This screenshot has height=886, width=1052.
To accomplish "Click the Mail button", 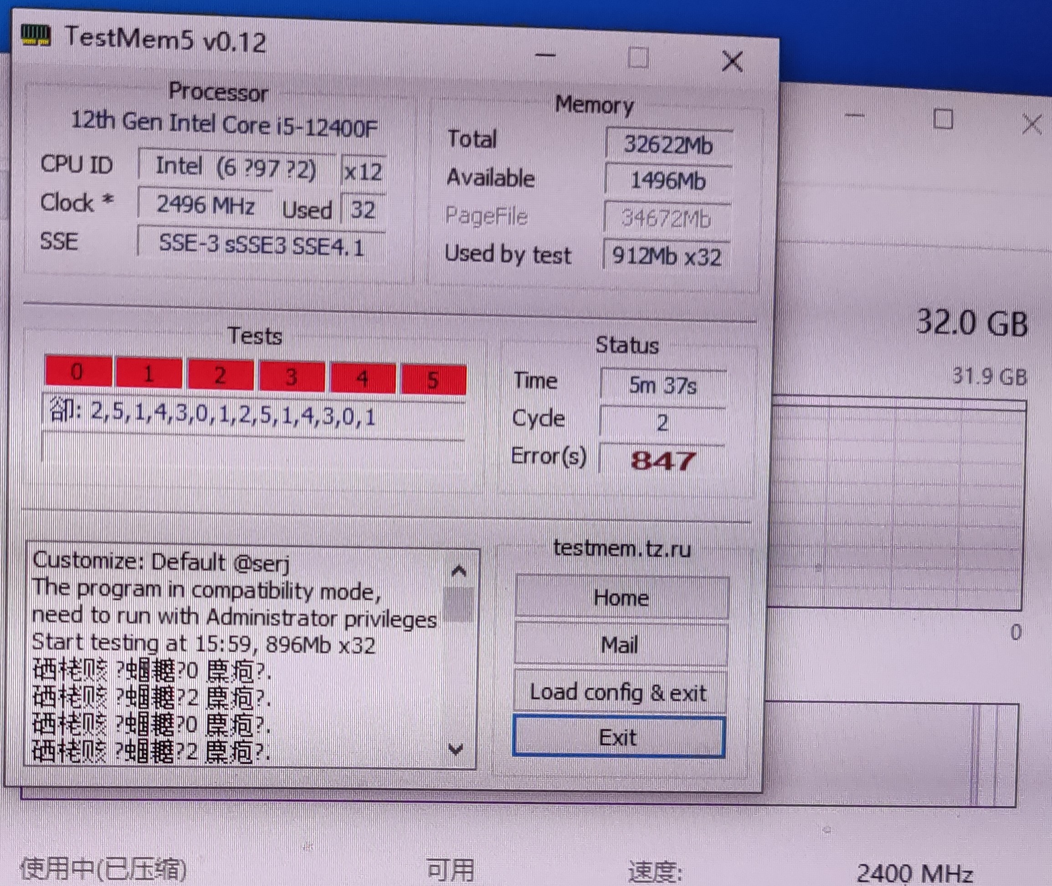I will click(x=621, y=644).
